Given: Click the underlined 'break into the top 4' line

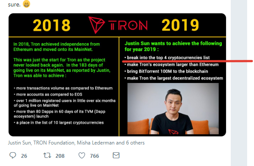Looking at the screenshot, I should 167,58.
